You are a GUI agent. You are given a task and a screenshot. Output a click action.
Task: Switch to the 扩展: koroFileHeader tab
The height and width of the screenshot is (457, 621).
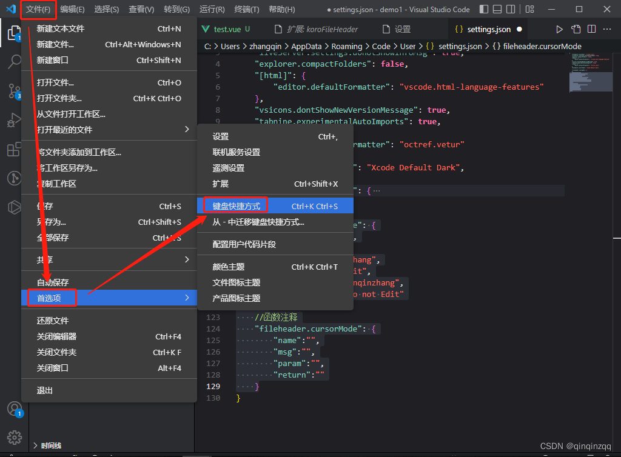click(x=316, y=29)
